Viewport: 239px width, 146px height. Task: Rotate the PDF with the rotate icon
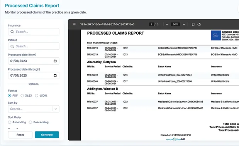pyautogui.click(x=199, y=24)
